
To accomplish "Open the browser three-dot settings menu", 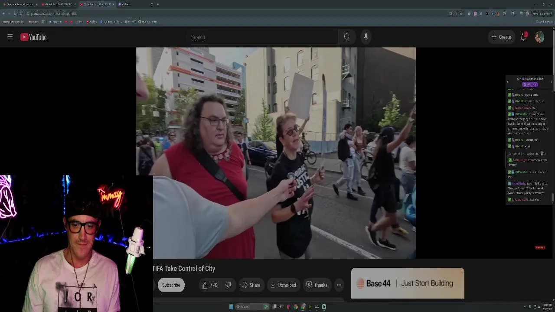I will [x=551, y=14].
